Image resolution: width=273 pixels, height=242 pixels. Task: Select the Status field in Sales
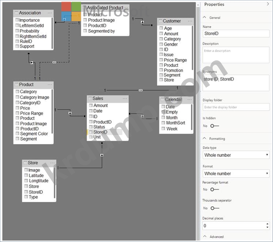coord(99,127)
